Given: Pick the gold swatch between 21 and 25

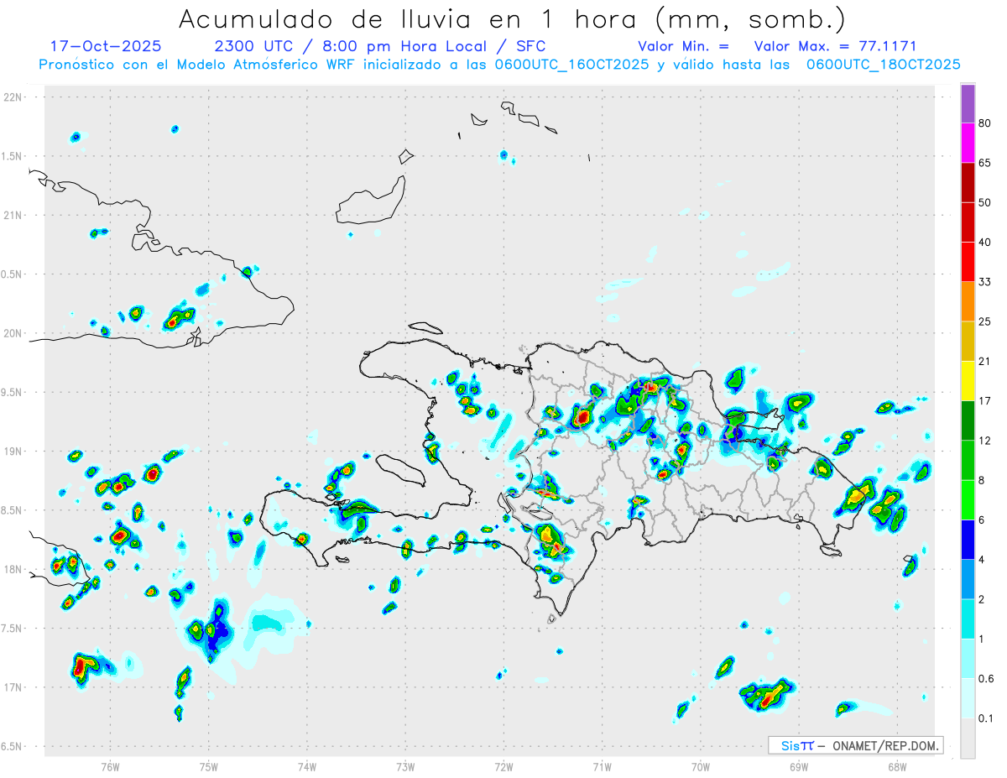Looking at the screenshot, I should (x=968, y=341).
